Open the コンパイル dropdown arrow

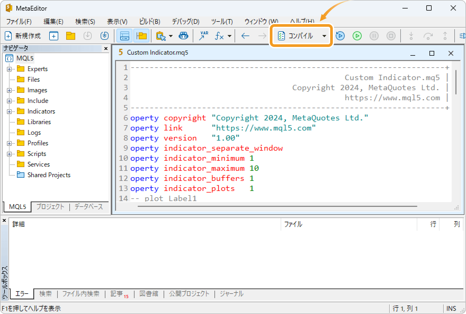(324, 36)
